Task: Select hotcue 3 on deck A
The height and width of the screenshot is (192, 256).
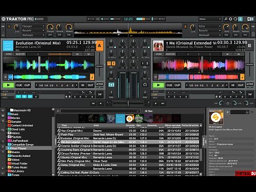Action: [x=30, y=97]
